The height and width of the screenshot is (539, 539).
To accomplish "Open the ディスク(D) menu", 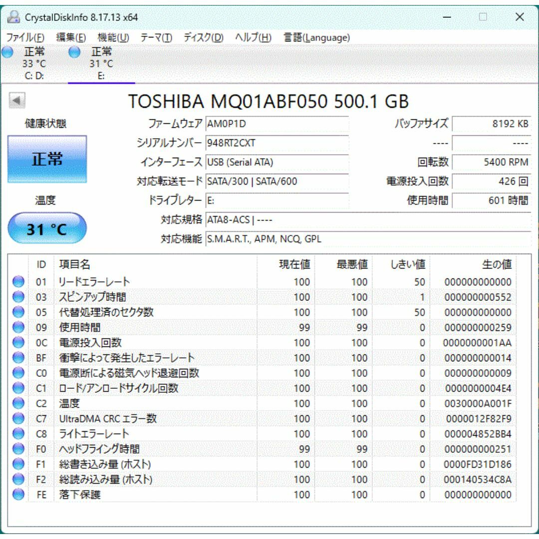I will click(203, 37).
